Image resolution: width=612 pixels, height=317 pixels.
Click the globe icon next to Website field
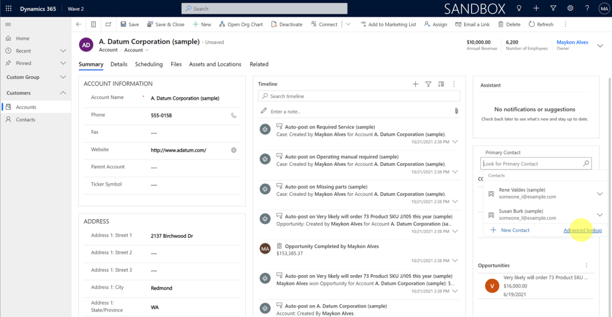coord(233,150)
